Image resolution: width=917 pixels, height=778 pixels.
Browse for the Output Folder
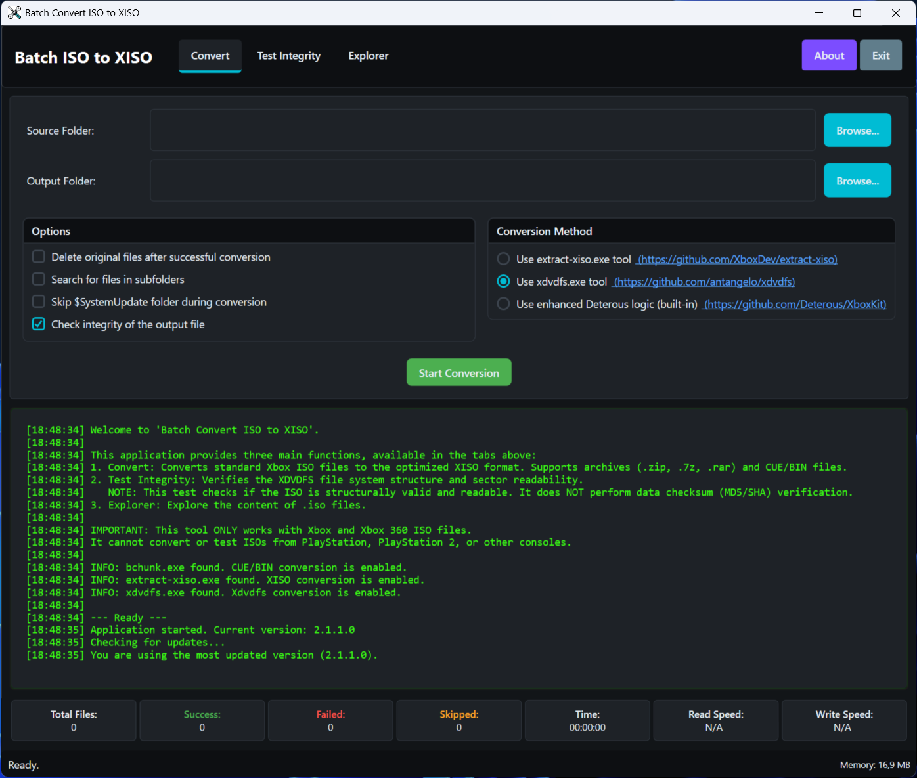857,181
